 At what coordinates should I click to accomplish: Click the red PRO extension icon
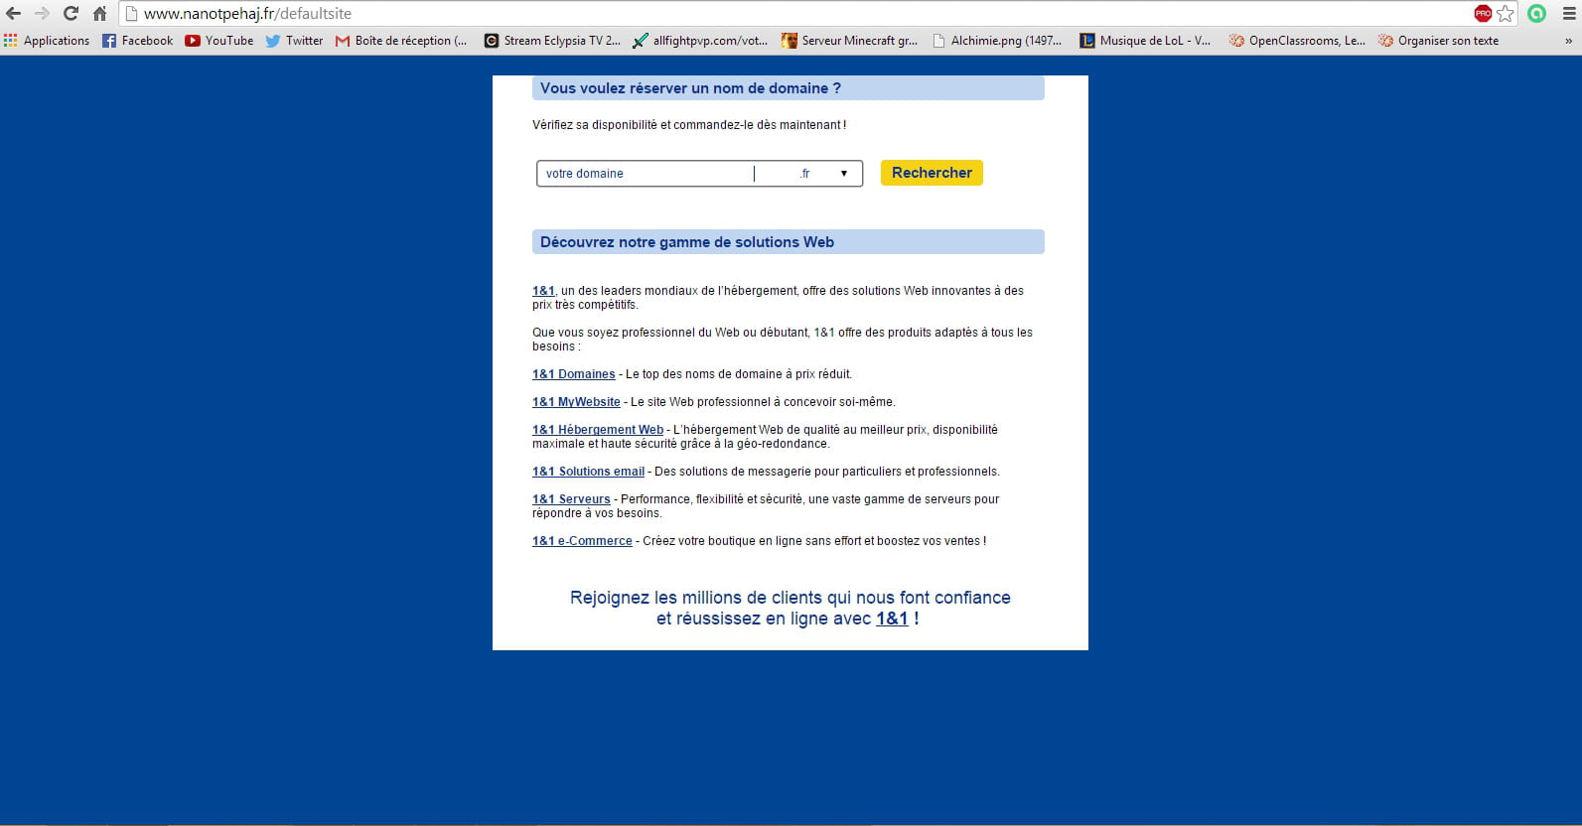coord(1483,14)
